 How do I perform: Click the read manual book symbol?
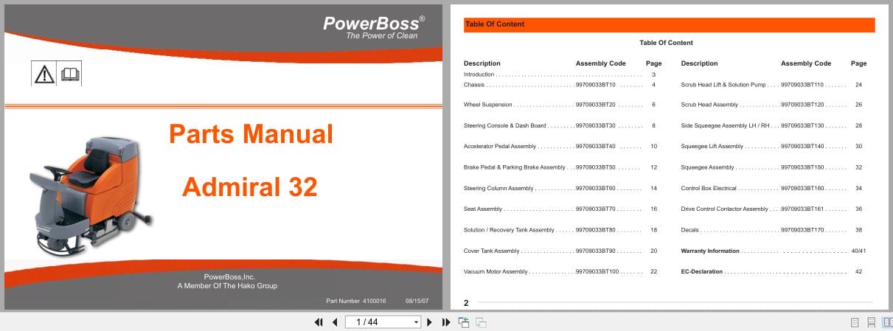coord(69,74)
